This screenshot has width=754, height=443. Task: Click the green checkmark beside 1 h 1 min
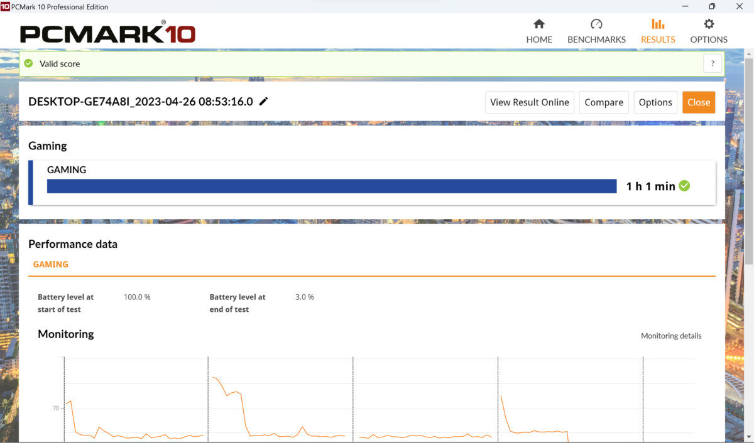[684, 186]
